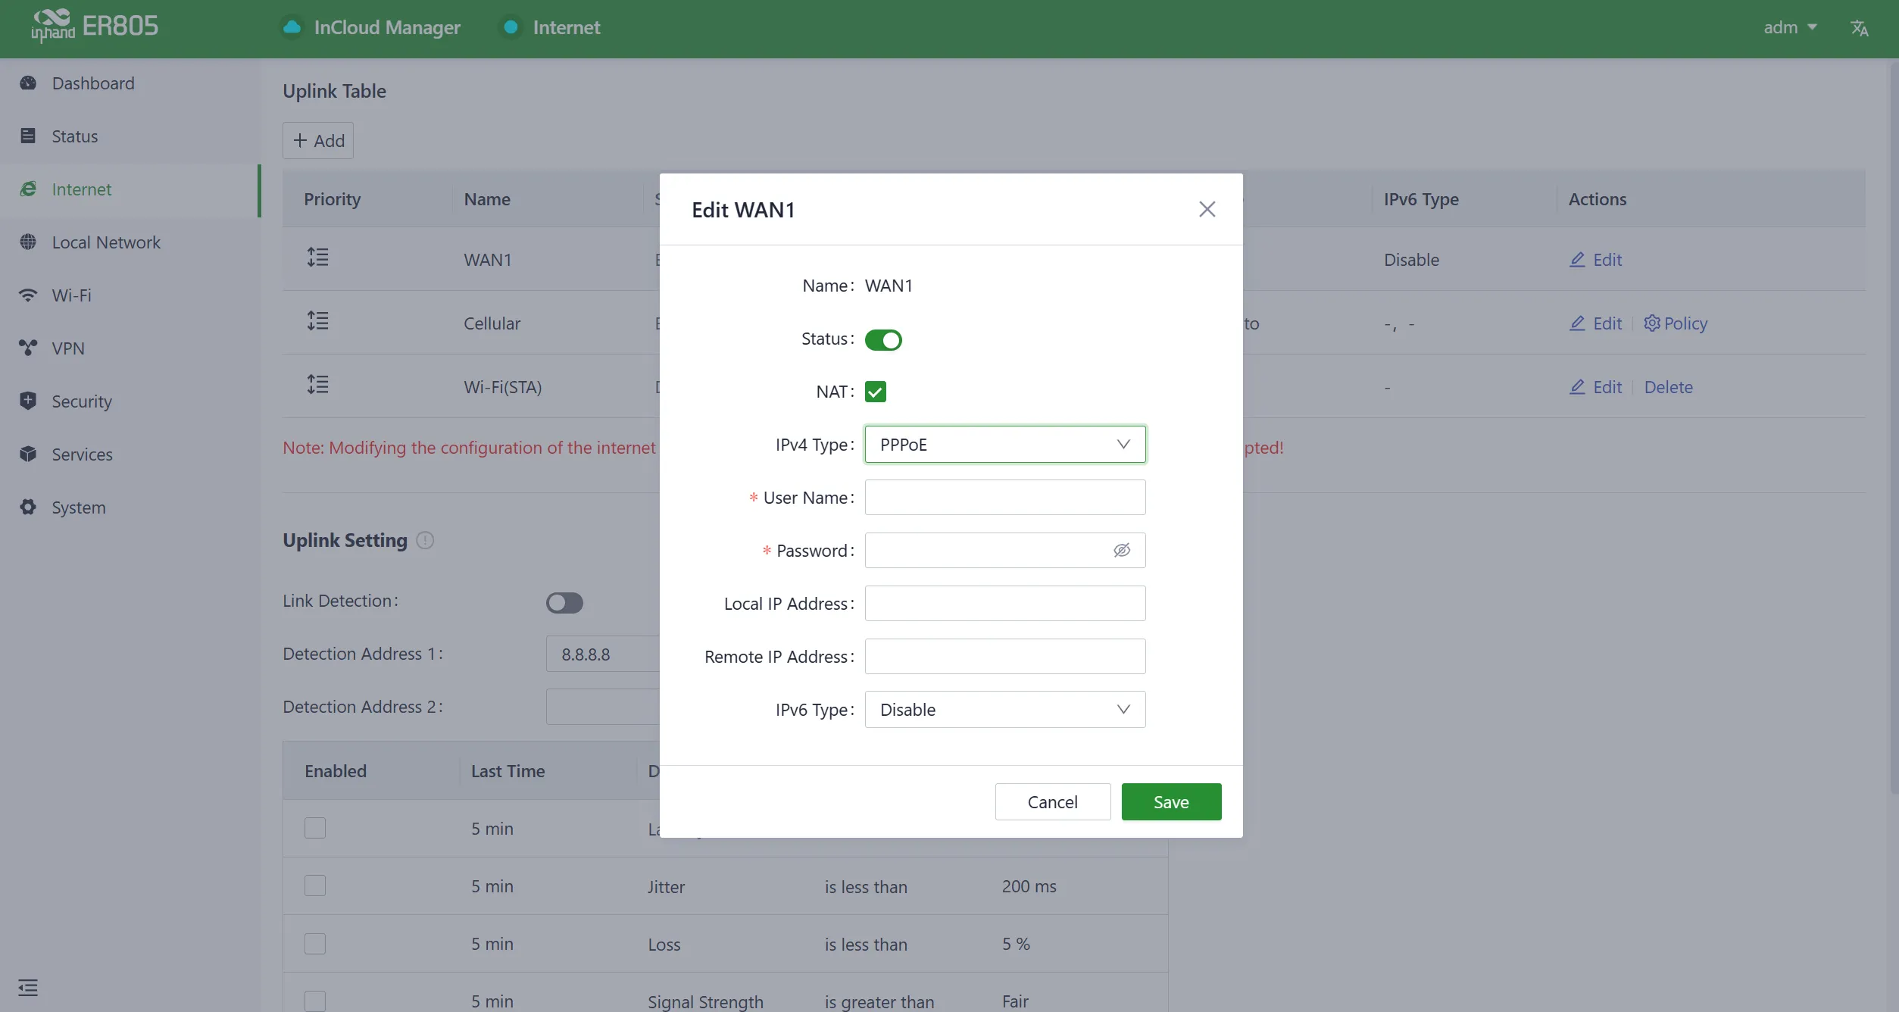Open the System sidebar menu item
The height and width of the screenshot is (1012, 1899).
(130, 508)
